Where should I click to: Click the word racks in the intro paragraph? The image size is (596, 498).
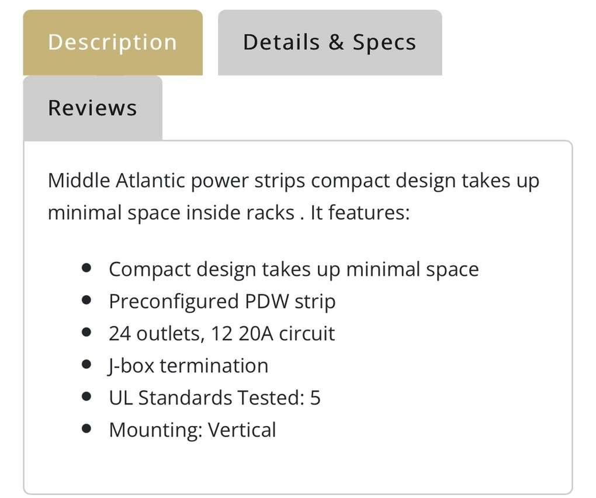click(269, 212)
